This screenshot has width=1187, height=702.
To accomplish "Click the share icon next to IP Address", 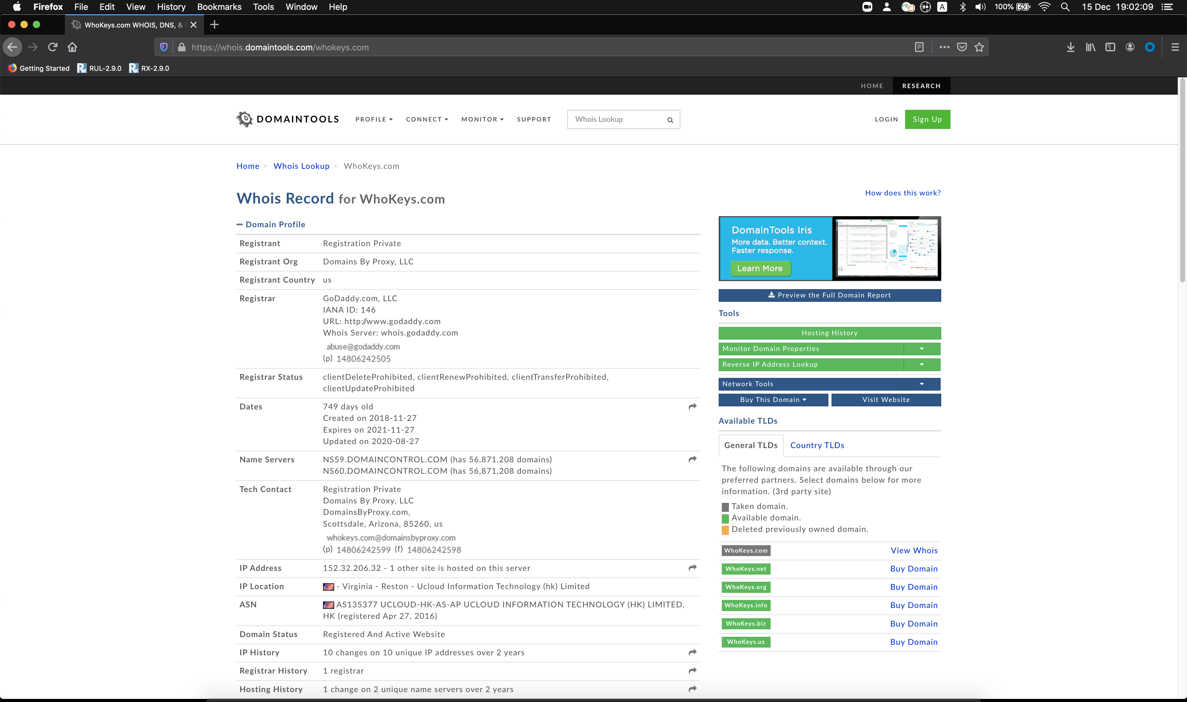I will pyautogui.click(x=692, y=567).
